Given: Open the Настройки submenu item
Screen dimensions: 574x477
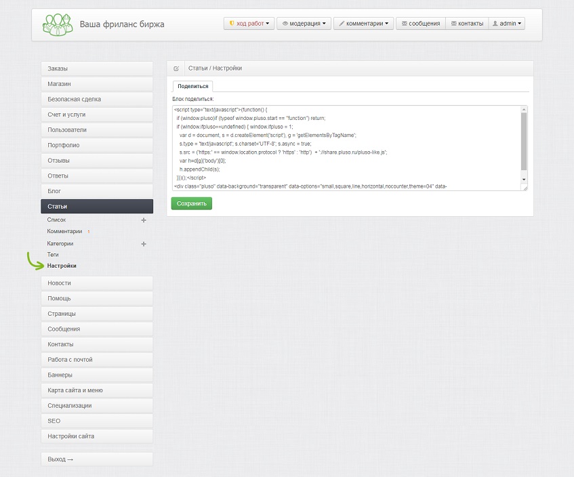Looking at the screenshot, I should tap(62, 266).
